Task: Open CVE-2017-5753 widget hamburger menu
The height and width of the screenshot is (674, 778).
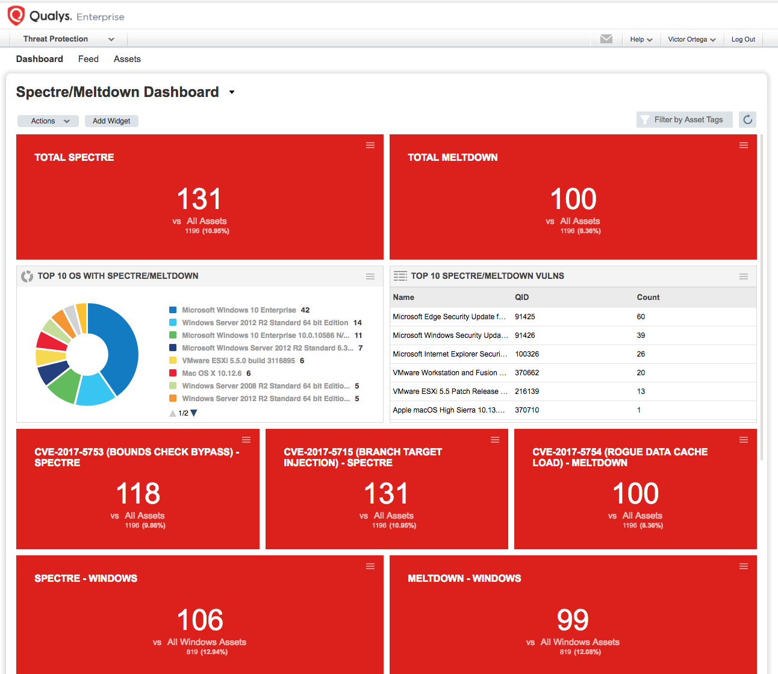Action: (x=246, y=440)
